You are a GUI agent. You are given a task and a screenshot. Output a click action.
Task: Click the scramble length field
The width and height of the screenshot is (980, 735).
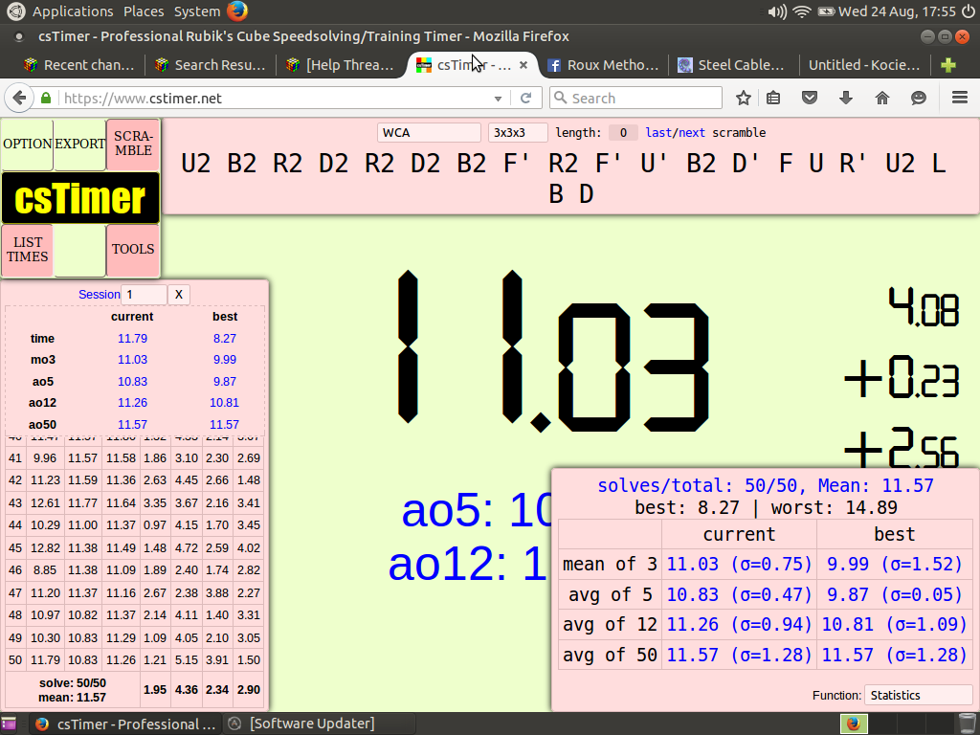point(623,132)
